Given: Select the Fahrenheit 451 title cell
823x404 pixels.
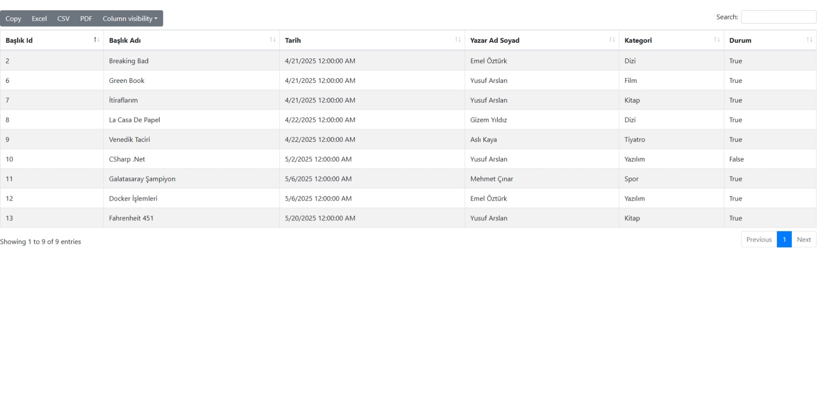Looking at the screenshot, I should (x=131, y=218).
